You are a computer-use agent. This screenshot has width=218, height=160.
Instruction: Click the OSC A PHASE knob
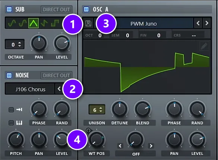click(174, 109)
